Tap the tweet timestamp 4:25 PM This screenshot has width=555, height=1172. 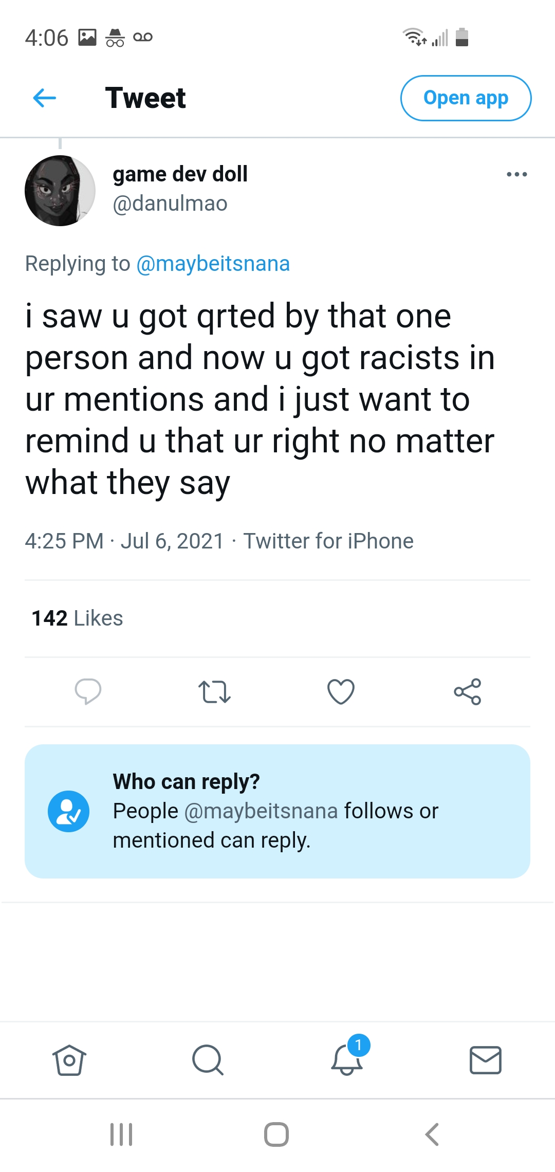pos(64,541)
